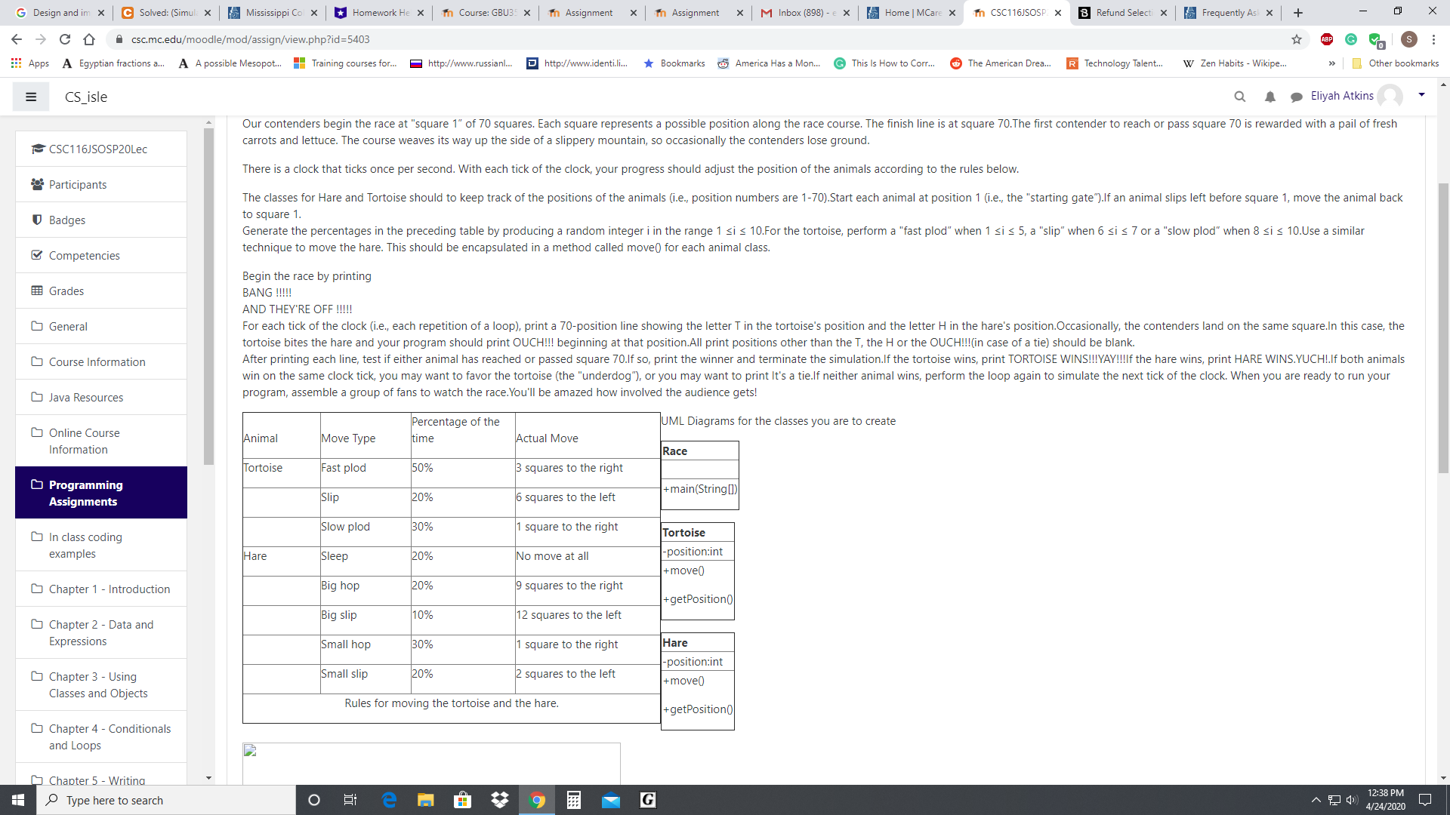Image resolution: width=1450 pixels, height=815 pixels.
Task: View Moodle notifications bell
Action: coord(1270,97)
